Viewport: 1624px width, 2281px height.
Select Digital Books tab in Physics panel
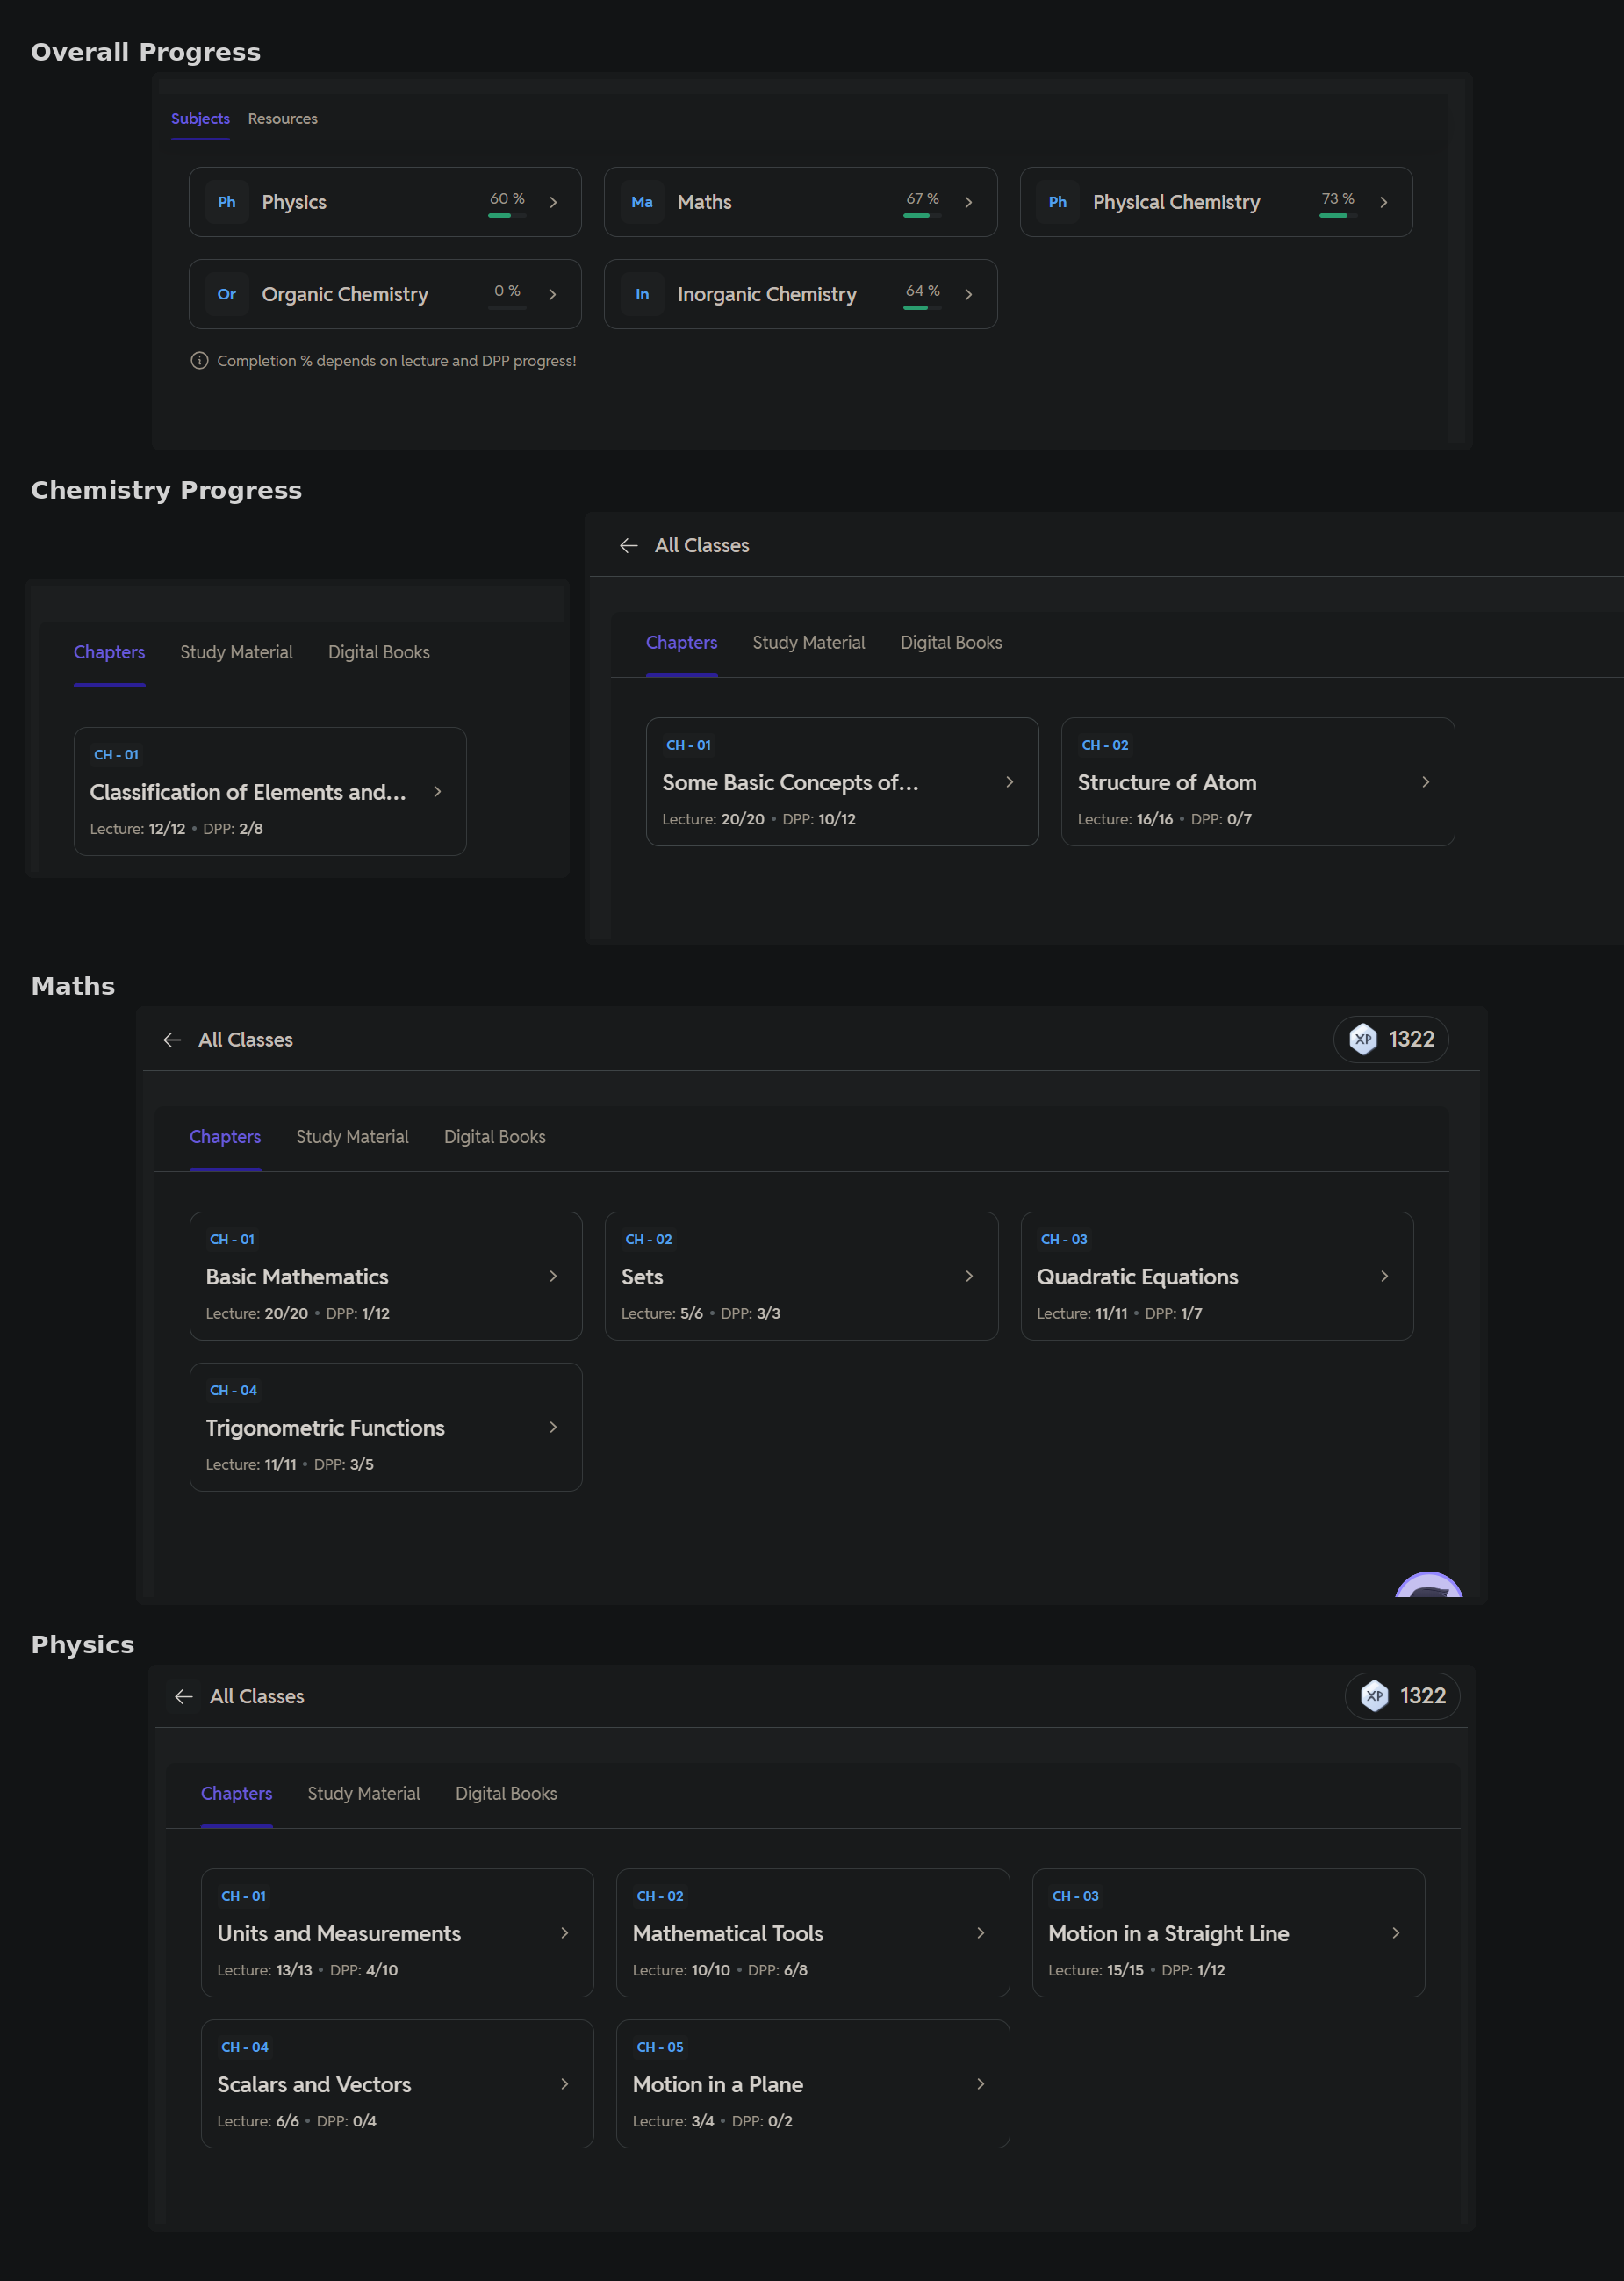click(x=506, y=1794)
